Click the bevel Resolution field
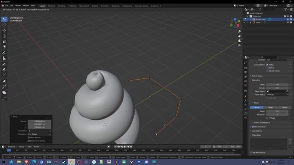 point(277,115)
